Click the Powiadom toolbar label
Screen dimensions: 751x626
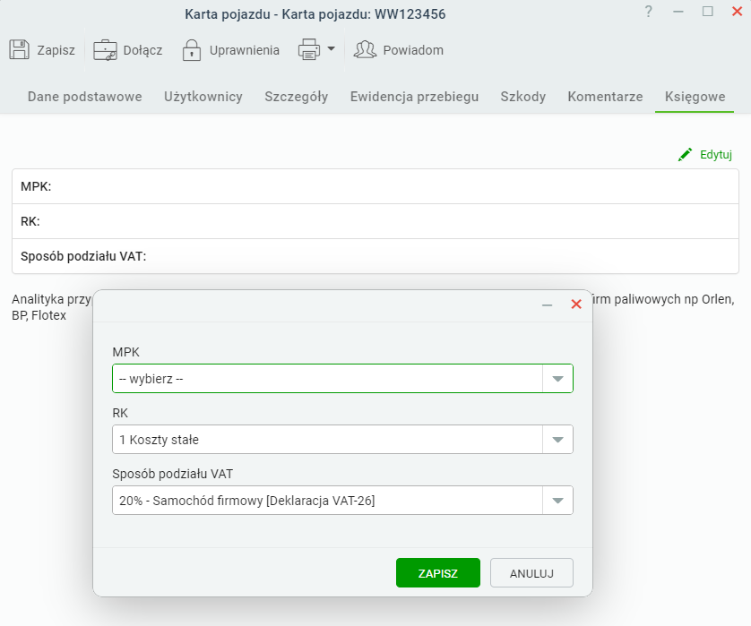click(413, 50)
